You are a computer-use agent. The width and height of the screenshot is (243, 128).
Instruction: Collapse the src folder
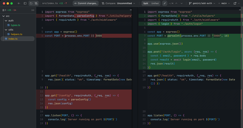point(3,16)
